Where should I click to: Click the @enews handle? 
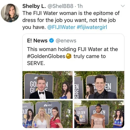point(66,41)
